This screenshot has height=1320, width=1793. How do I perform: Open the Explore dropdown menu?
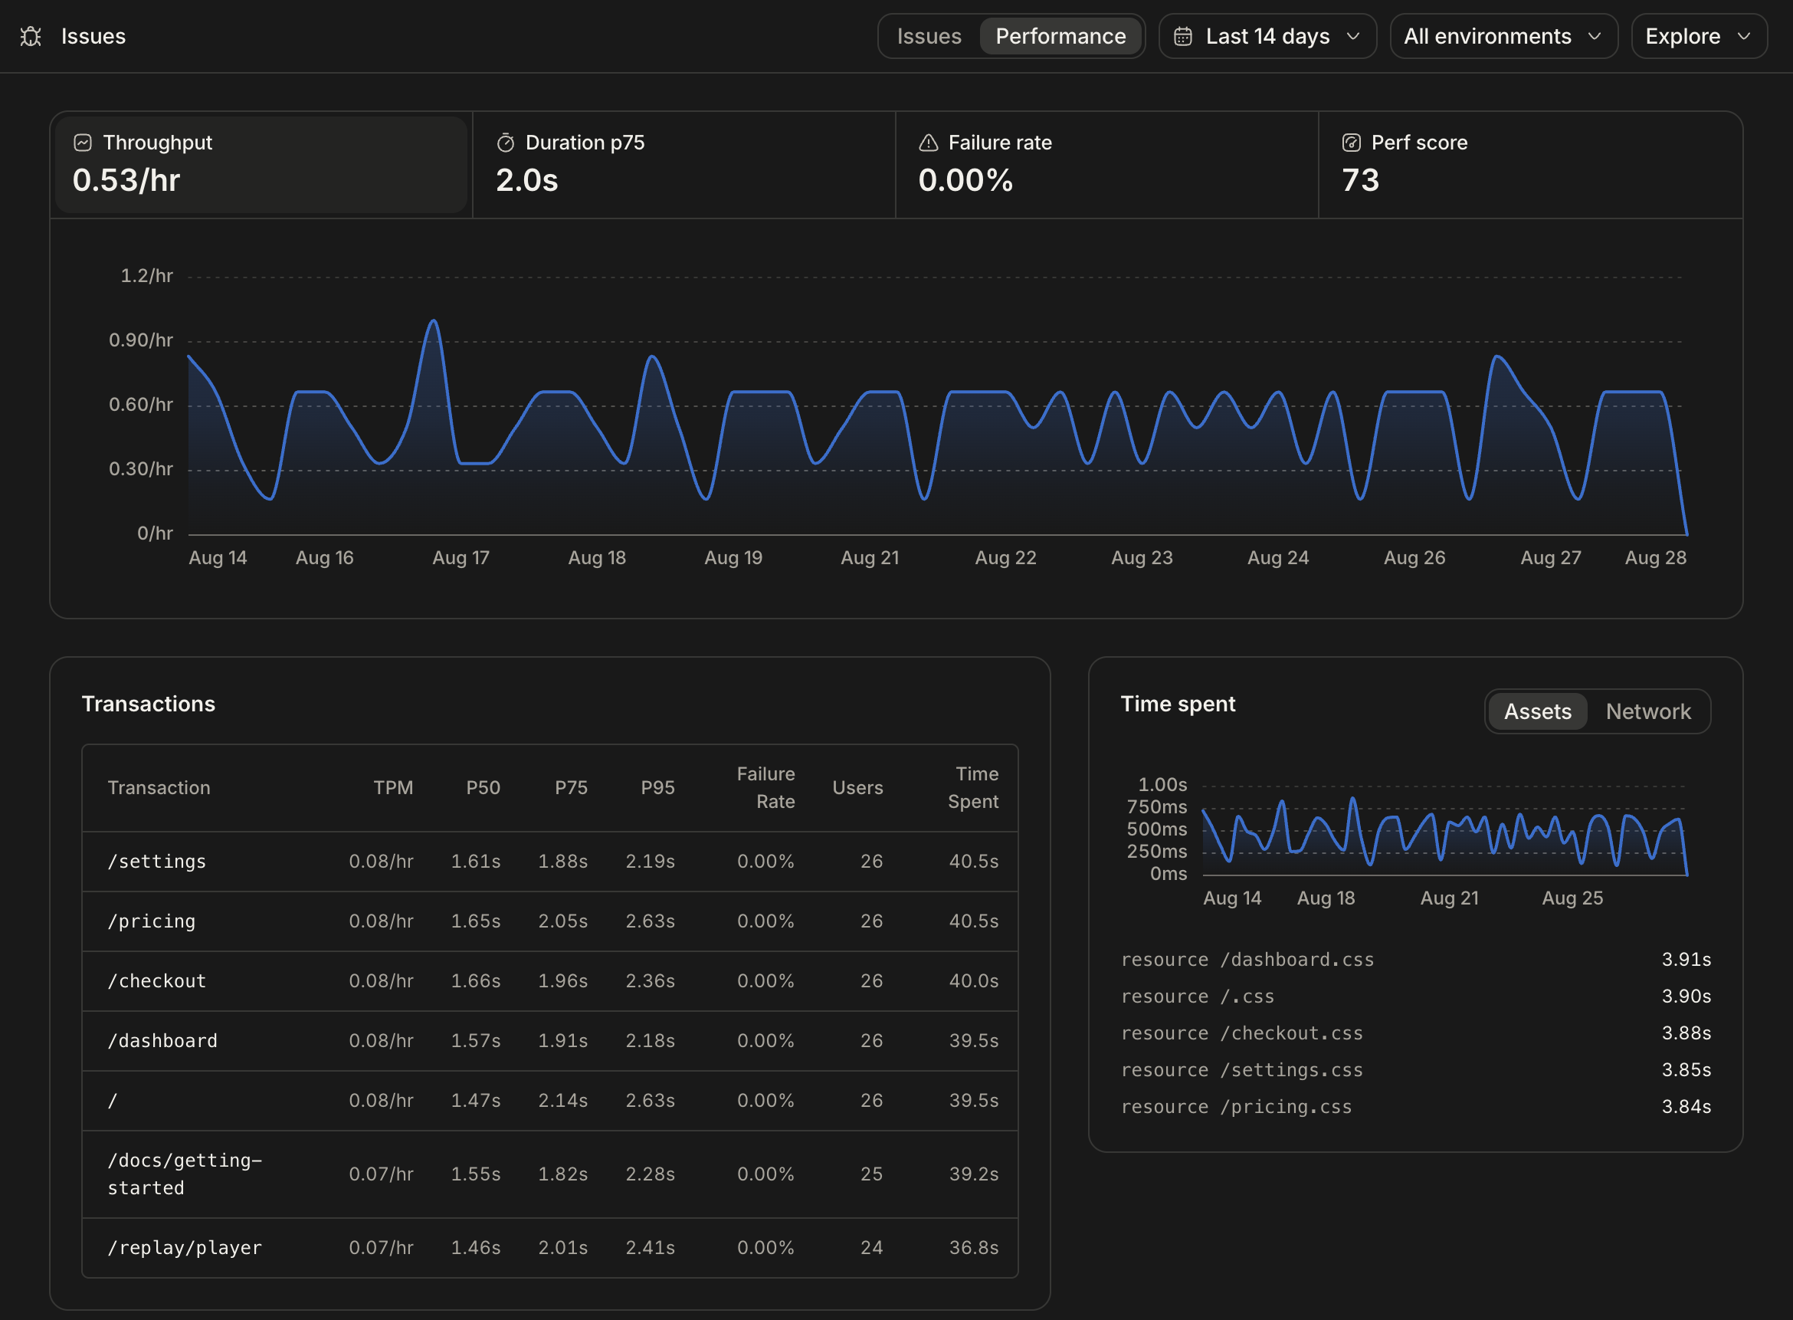[x=1699, y=36]
